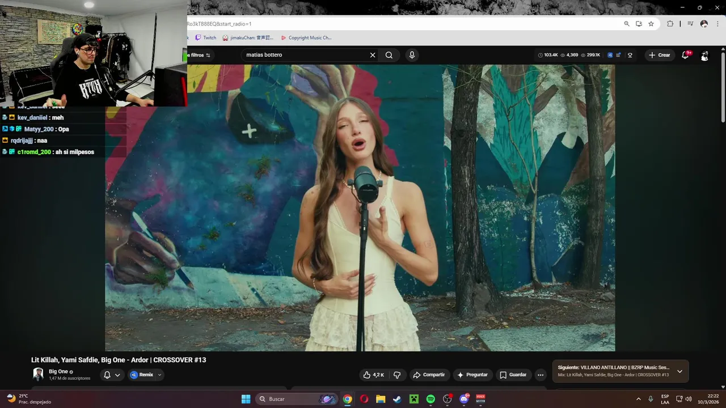726x408 pixels.
Task: Click the taskbar Buscar search box
Action: [297, 399]
